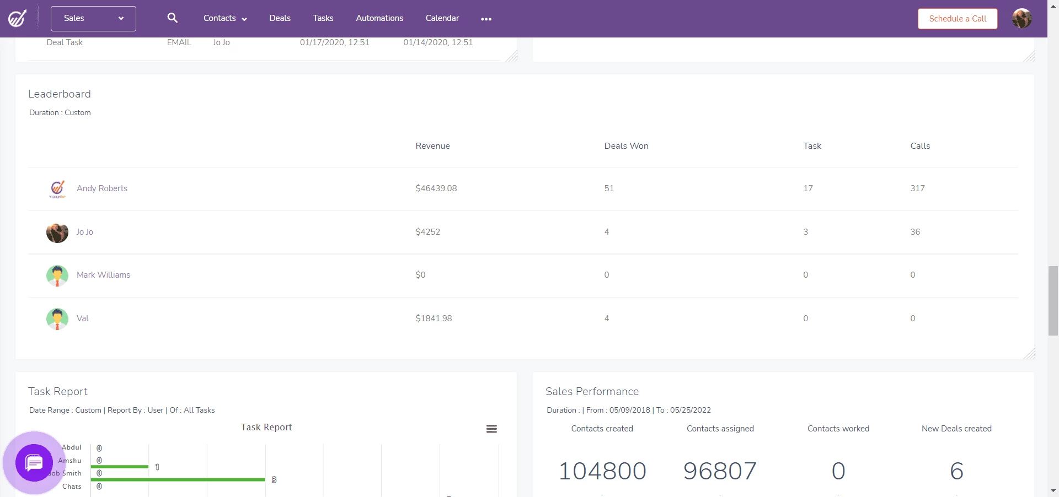Viewport: 1059px width, 497px height.
Task: Click the Amshu green bar in chart
Action: click(120, 467)
